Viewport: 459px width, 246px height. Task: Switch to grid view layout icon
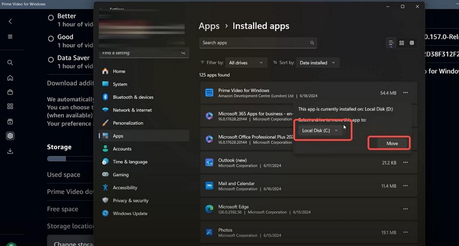[x=402, y=43]
